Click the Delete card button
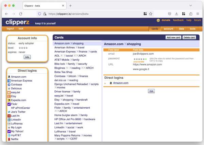 189,38
